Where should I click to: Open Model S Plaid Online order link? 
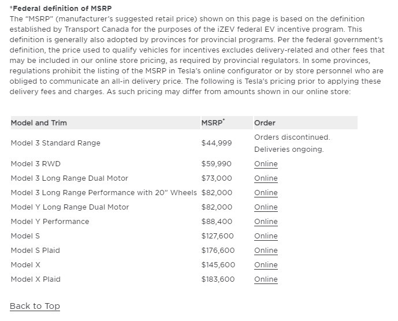(x=266, y=251)
